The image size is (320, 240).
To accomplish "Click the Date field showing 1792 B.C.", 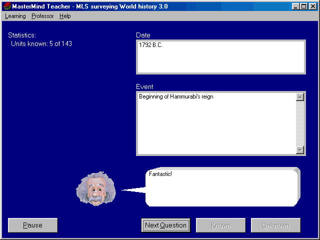I will pos(221,57).
